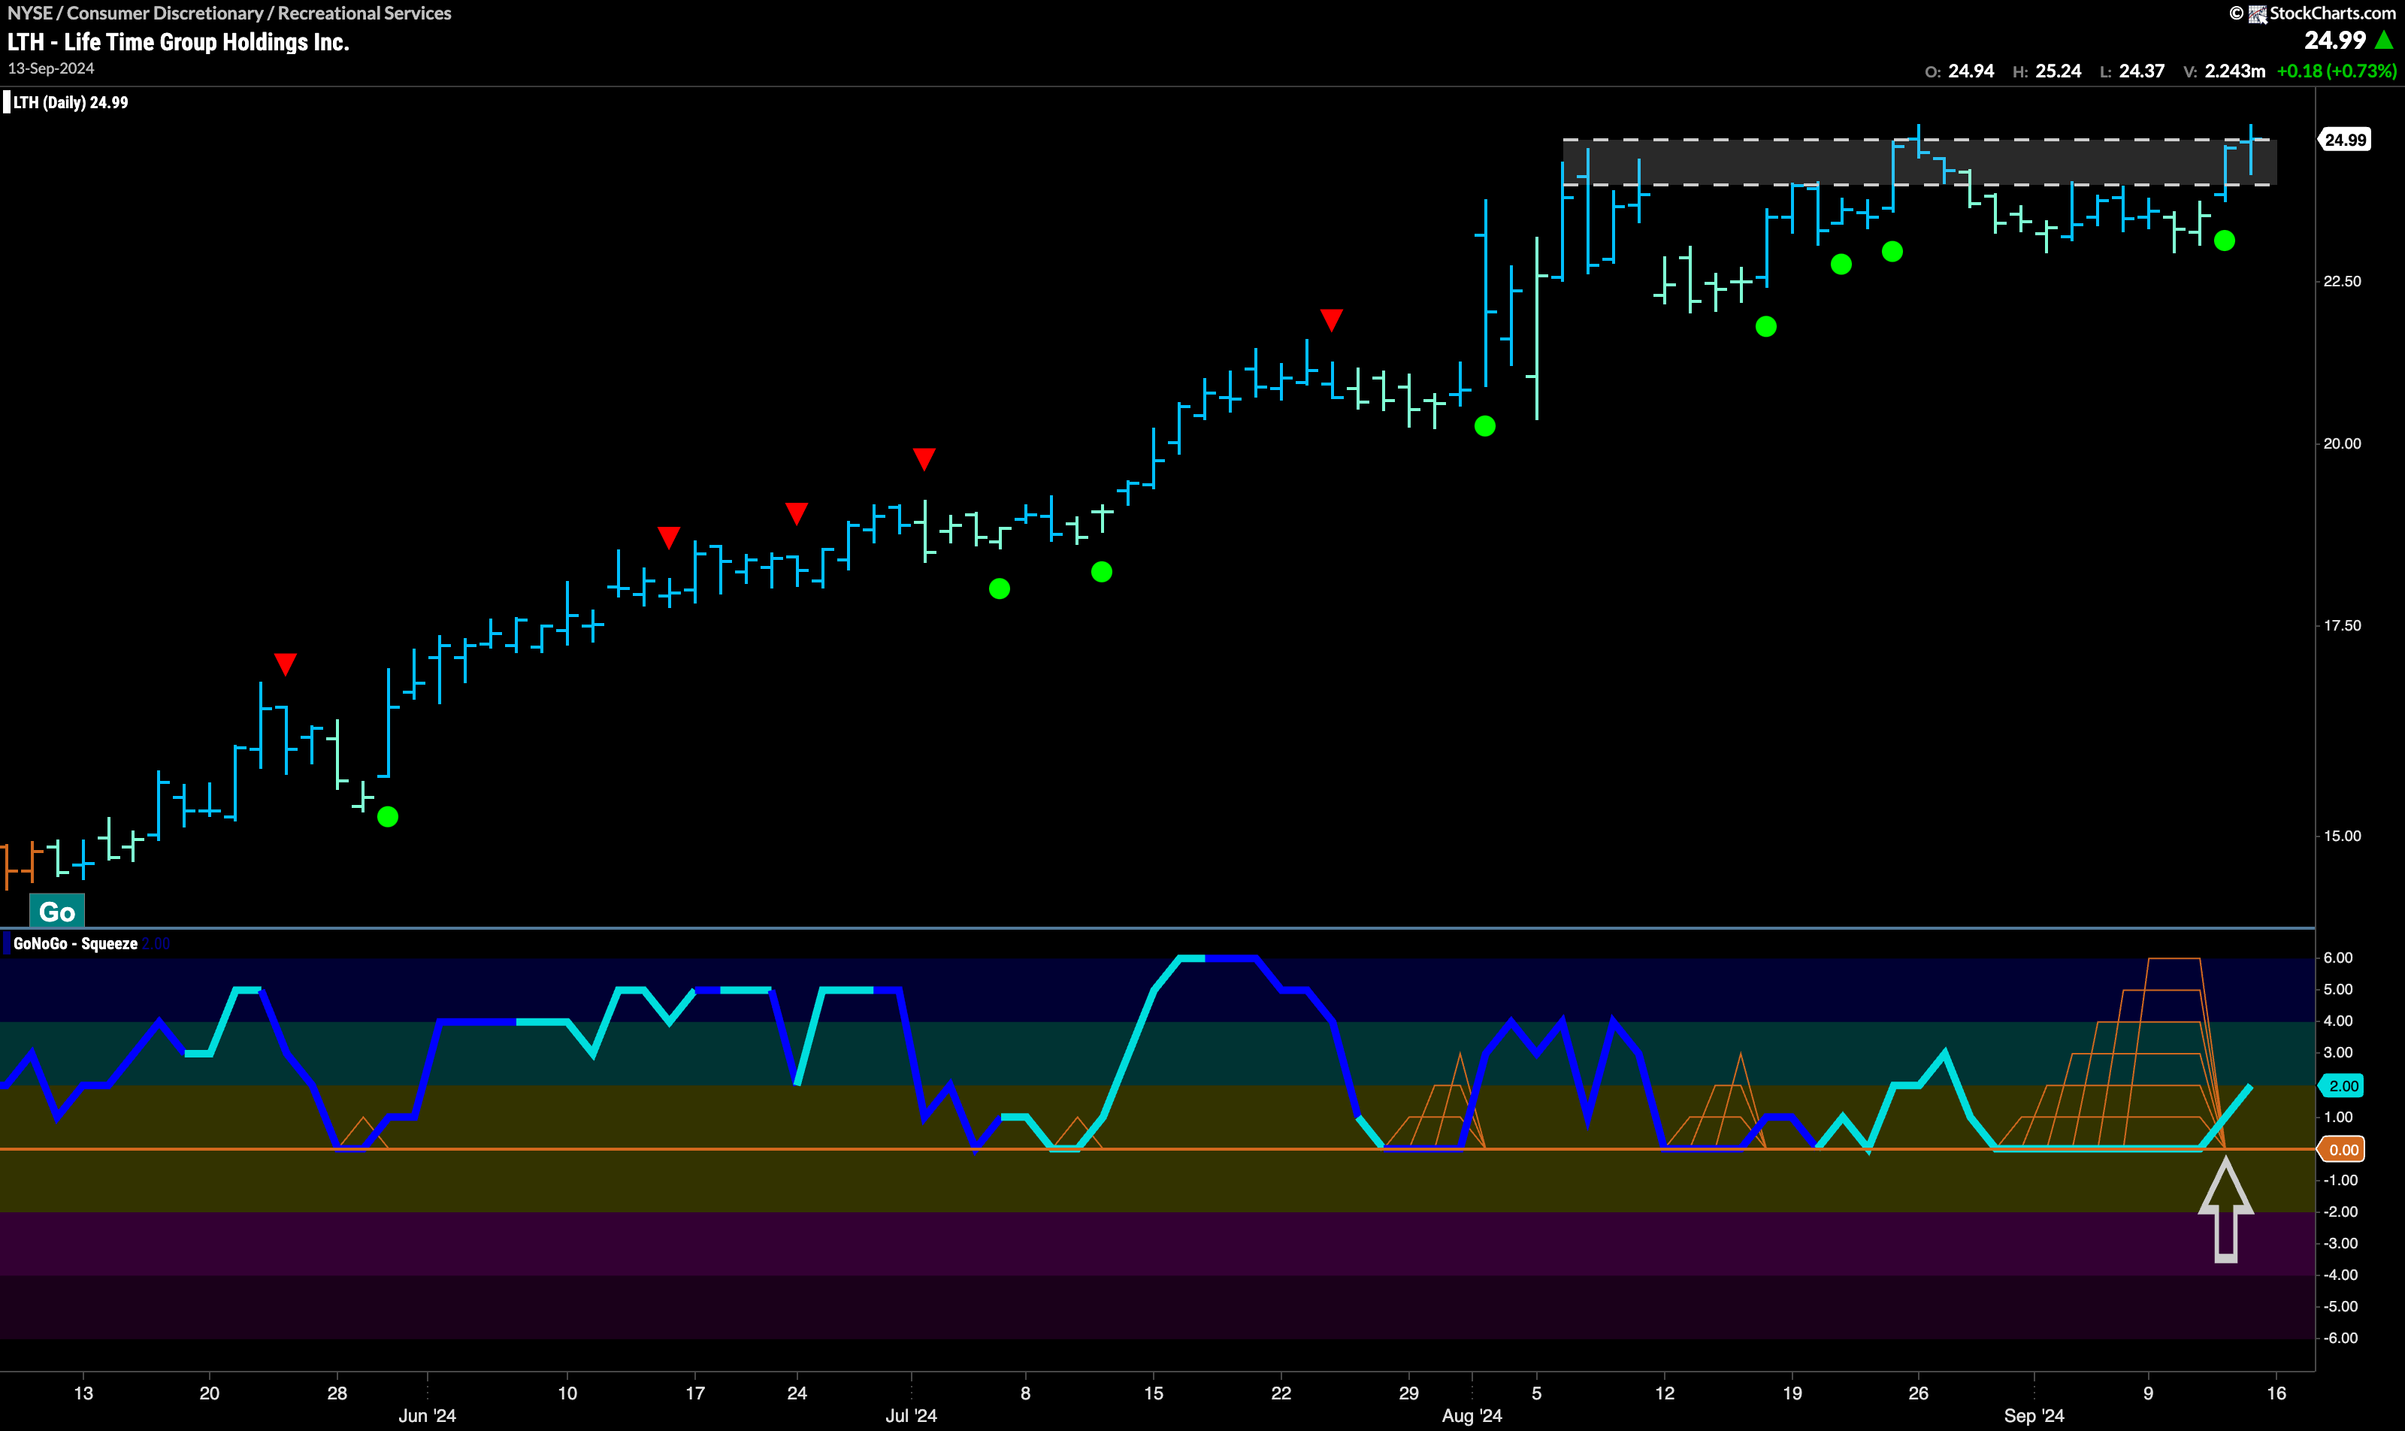The height and width of the screenshot is (1431, 2405).
Task: Click the LTH - Life Time Group Holdings title
Action: [x=178, y=41]
